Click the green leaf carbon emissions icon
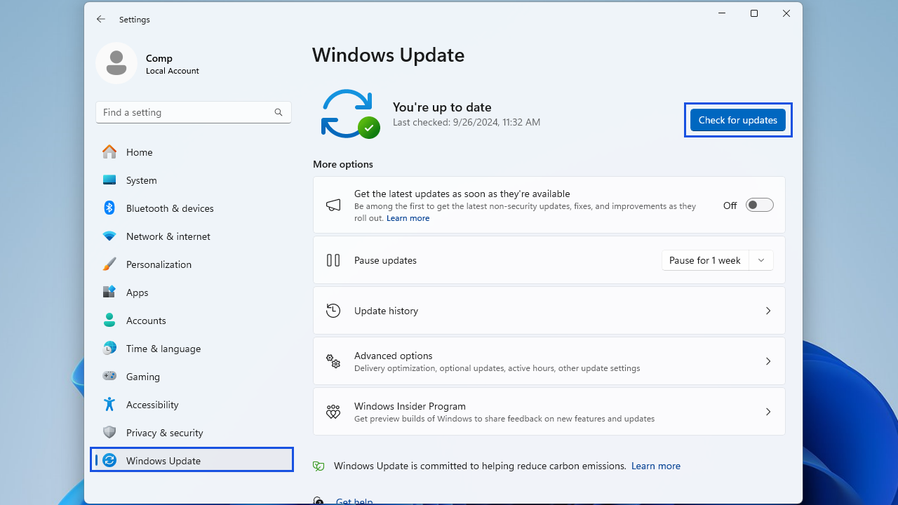 319,466
